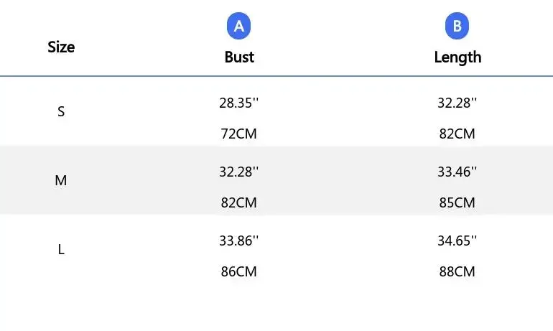Click the 33.86'' bust value
553x331 pixels.
tap(238, 241)
